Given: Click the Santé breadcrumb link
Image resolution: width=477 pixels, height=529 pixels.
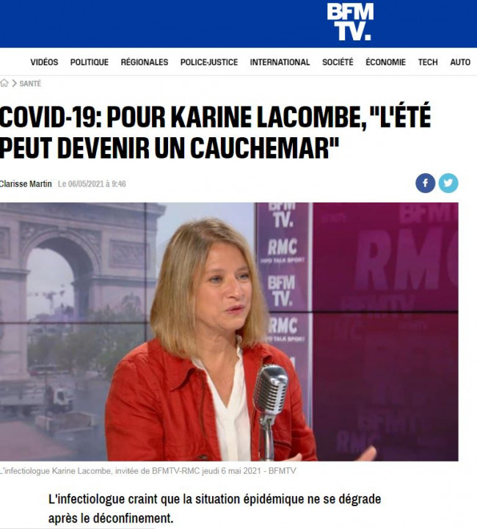Looking at the screenshot, I should [30, 84].
